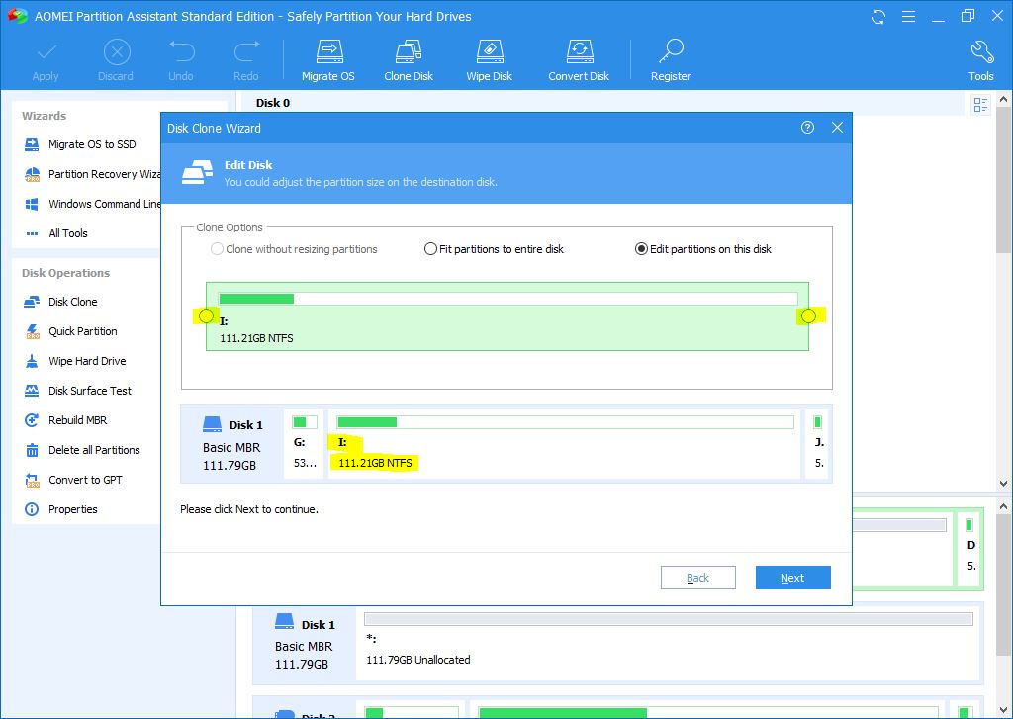Open the Clone Disk tool
The height and width of the screenshot is (719, 1013).
(409, 52)
